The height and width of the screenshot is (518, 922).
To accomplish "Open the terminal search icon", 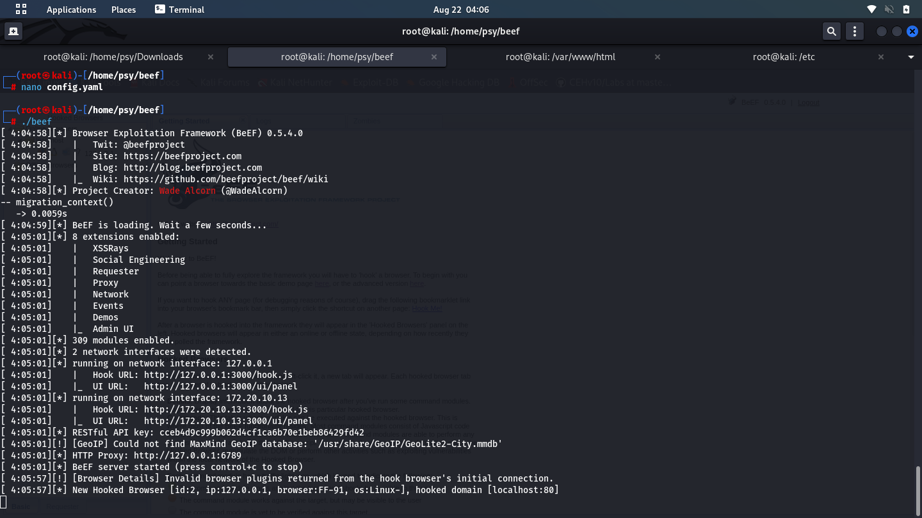I will pyautogui.click(x=831, y=31).
